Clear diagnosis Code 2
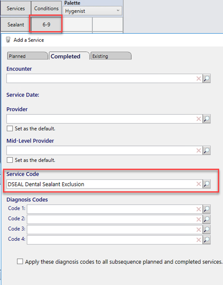The width and height of the screenshot is (223, 285). coord(199,219)
